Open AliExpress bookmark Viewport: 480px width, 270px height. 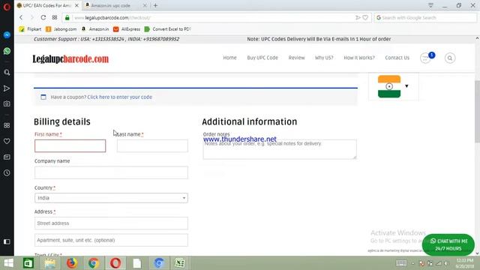[x=127, y=29]
